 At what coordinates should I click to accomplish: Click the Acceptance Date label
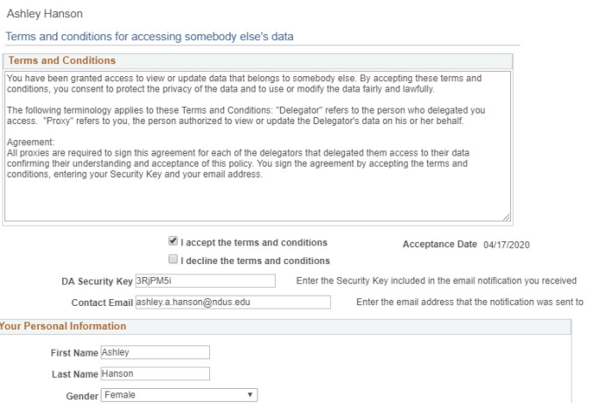tap(439, 244)
